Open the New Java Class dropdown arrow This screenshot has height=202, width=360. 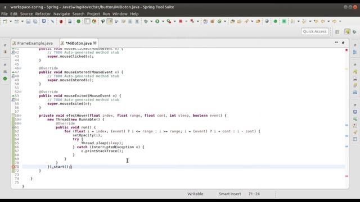(x=225, y=21)
